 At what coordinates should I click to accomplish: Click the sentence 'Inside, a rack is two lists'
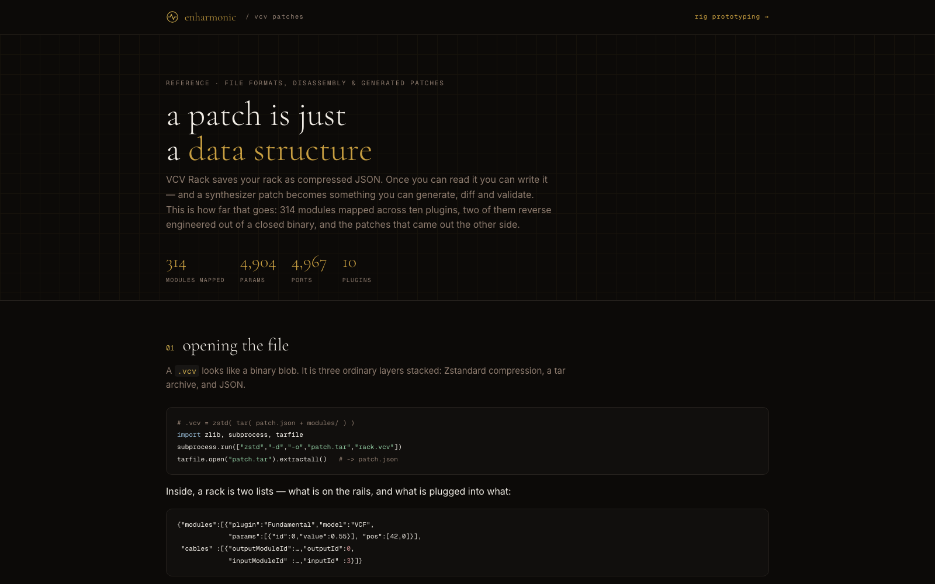click(x=338, y=492)
